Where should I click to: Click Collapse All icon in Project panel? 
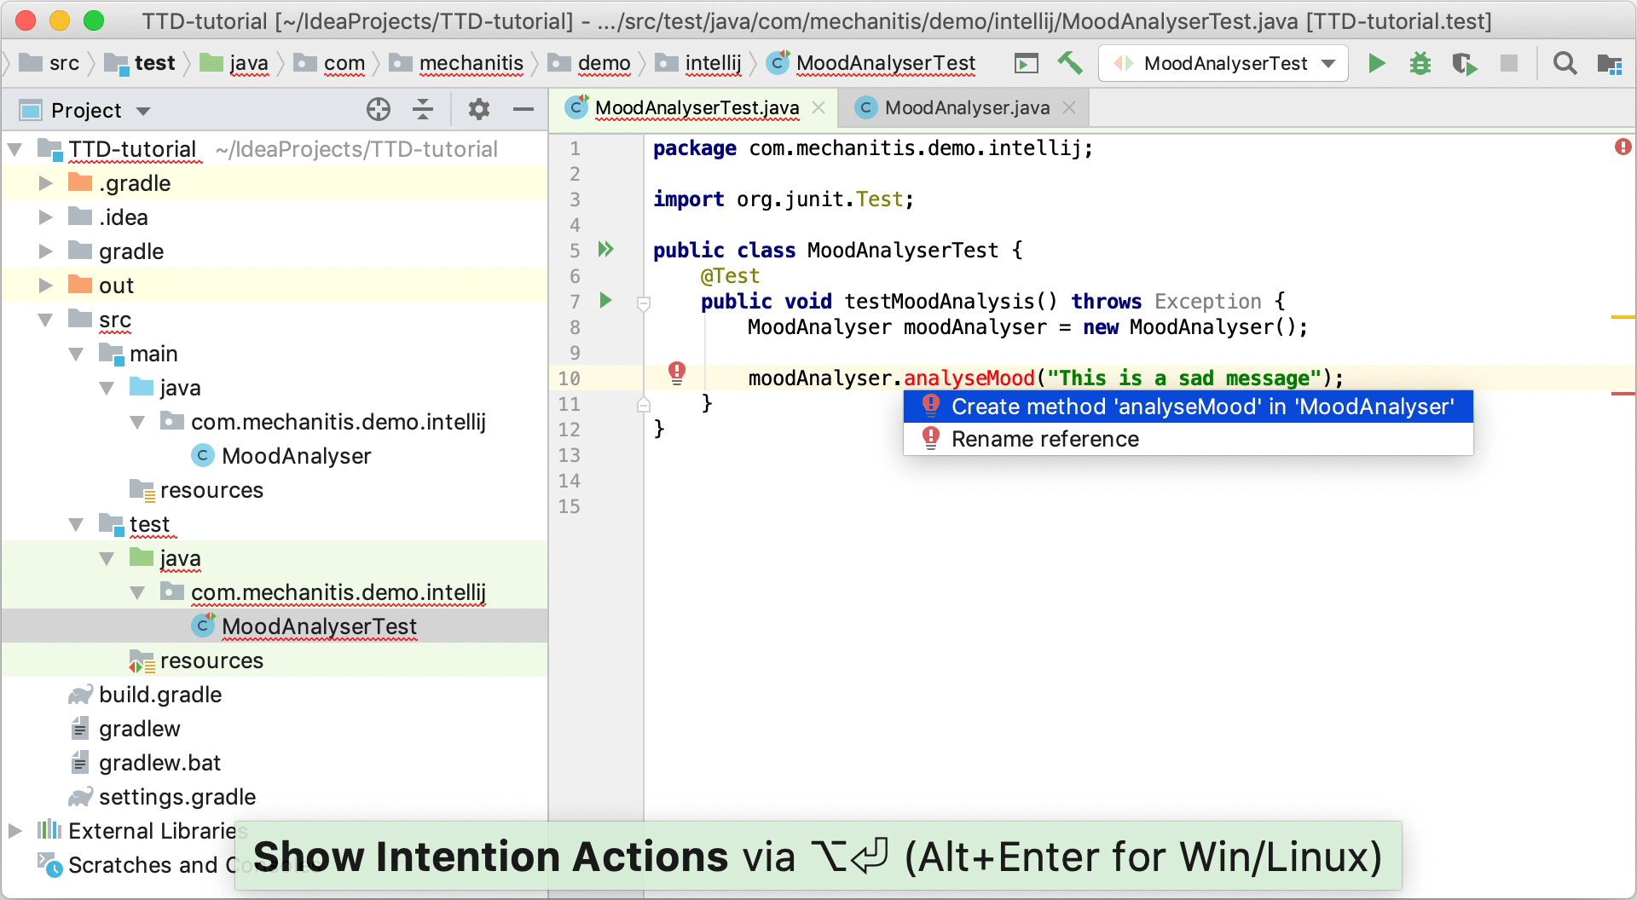click(423, 109)
